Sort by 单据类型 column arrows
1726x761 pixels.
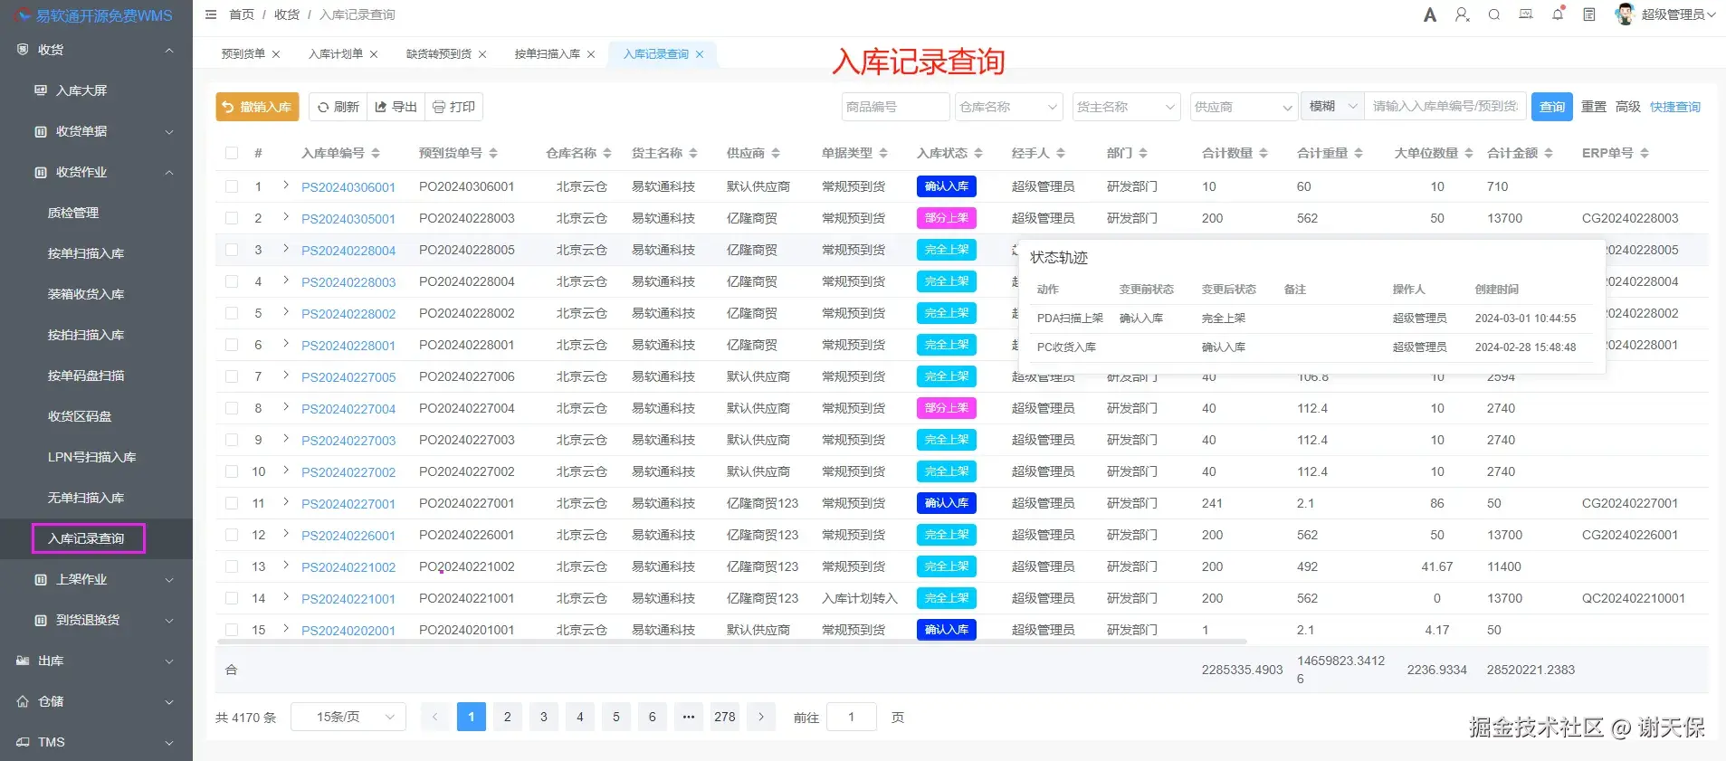883,153
